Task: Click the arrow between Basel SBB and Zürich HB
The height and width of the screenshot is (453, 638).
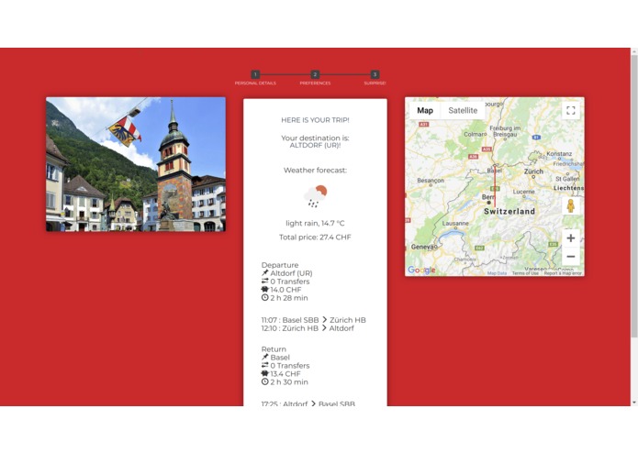Action: tap(324, 320)
